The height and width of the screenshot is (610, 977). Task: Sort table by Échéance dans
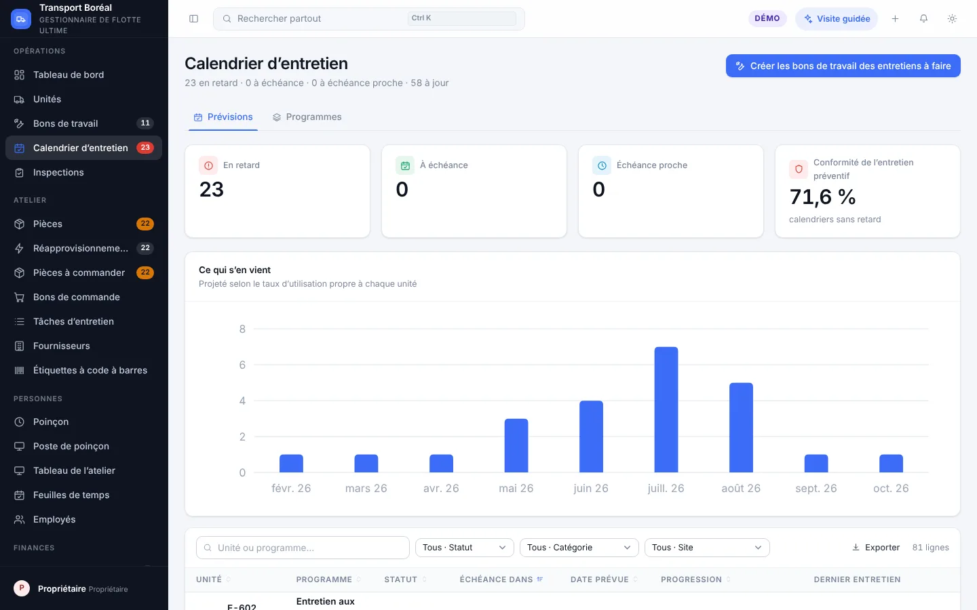point(501,579)
